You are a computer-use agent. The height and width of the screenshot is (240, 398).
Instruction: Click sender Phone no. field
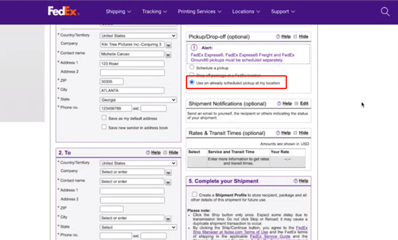pyautogui.click(x=116, y=108)
